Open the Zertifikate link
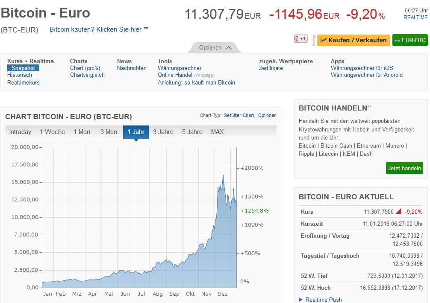 (271, 68)
